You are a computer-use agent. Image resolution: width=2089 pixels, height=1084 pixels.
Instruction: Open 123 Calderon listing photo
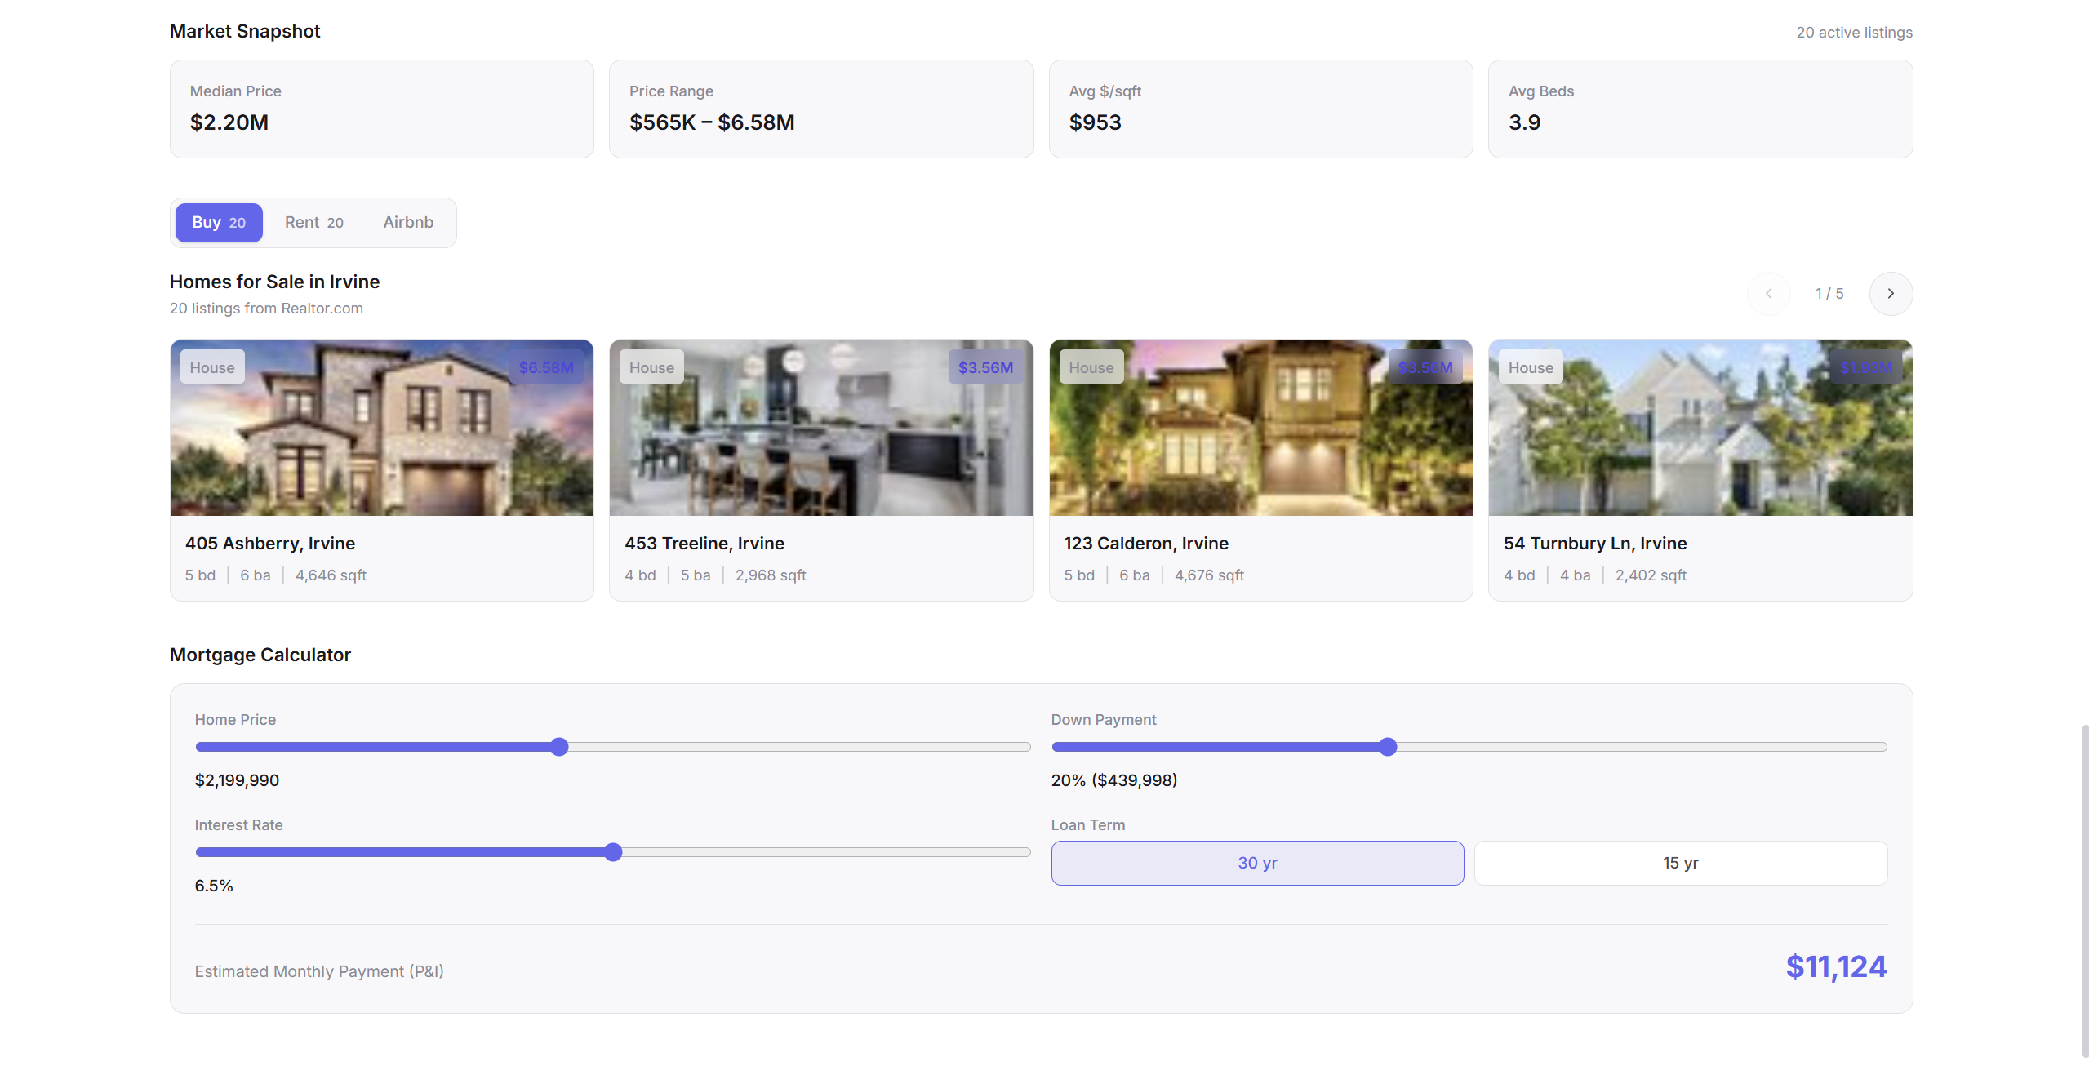pos(1260,441)
